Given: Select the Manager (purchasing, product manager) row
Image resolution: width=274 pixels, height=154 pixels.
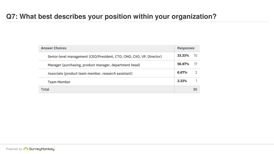Looking at the screenshot, I should pos(119,65).
